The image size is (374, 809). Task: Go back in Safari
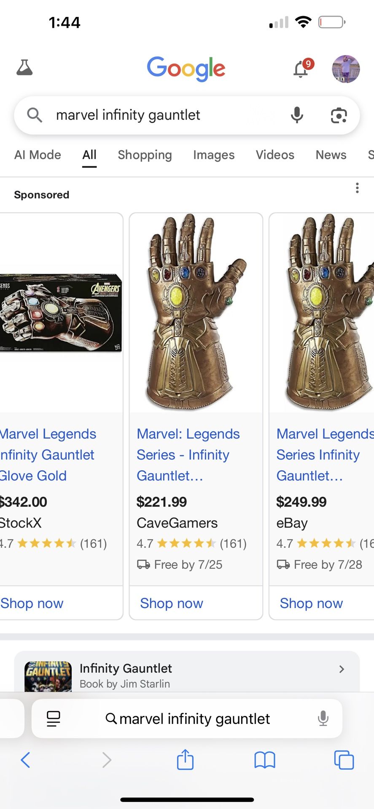click(25, 760)
